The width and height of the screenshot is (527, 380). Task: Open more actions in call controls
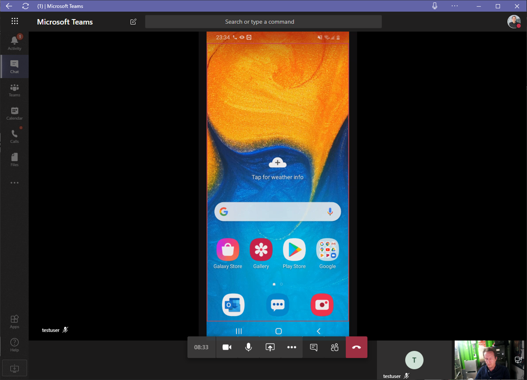[x=291, y=347]
